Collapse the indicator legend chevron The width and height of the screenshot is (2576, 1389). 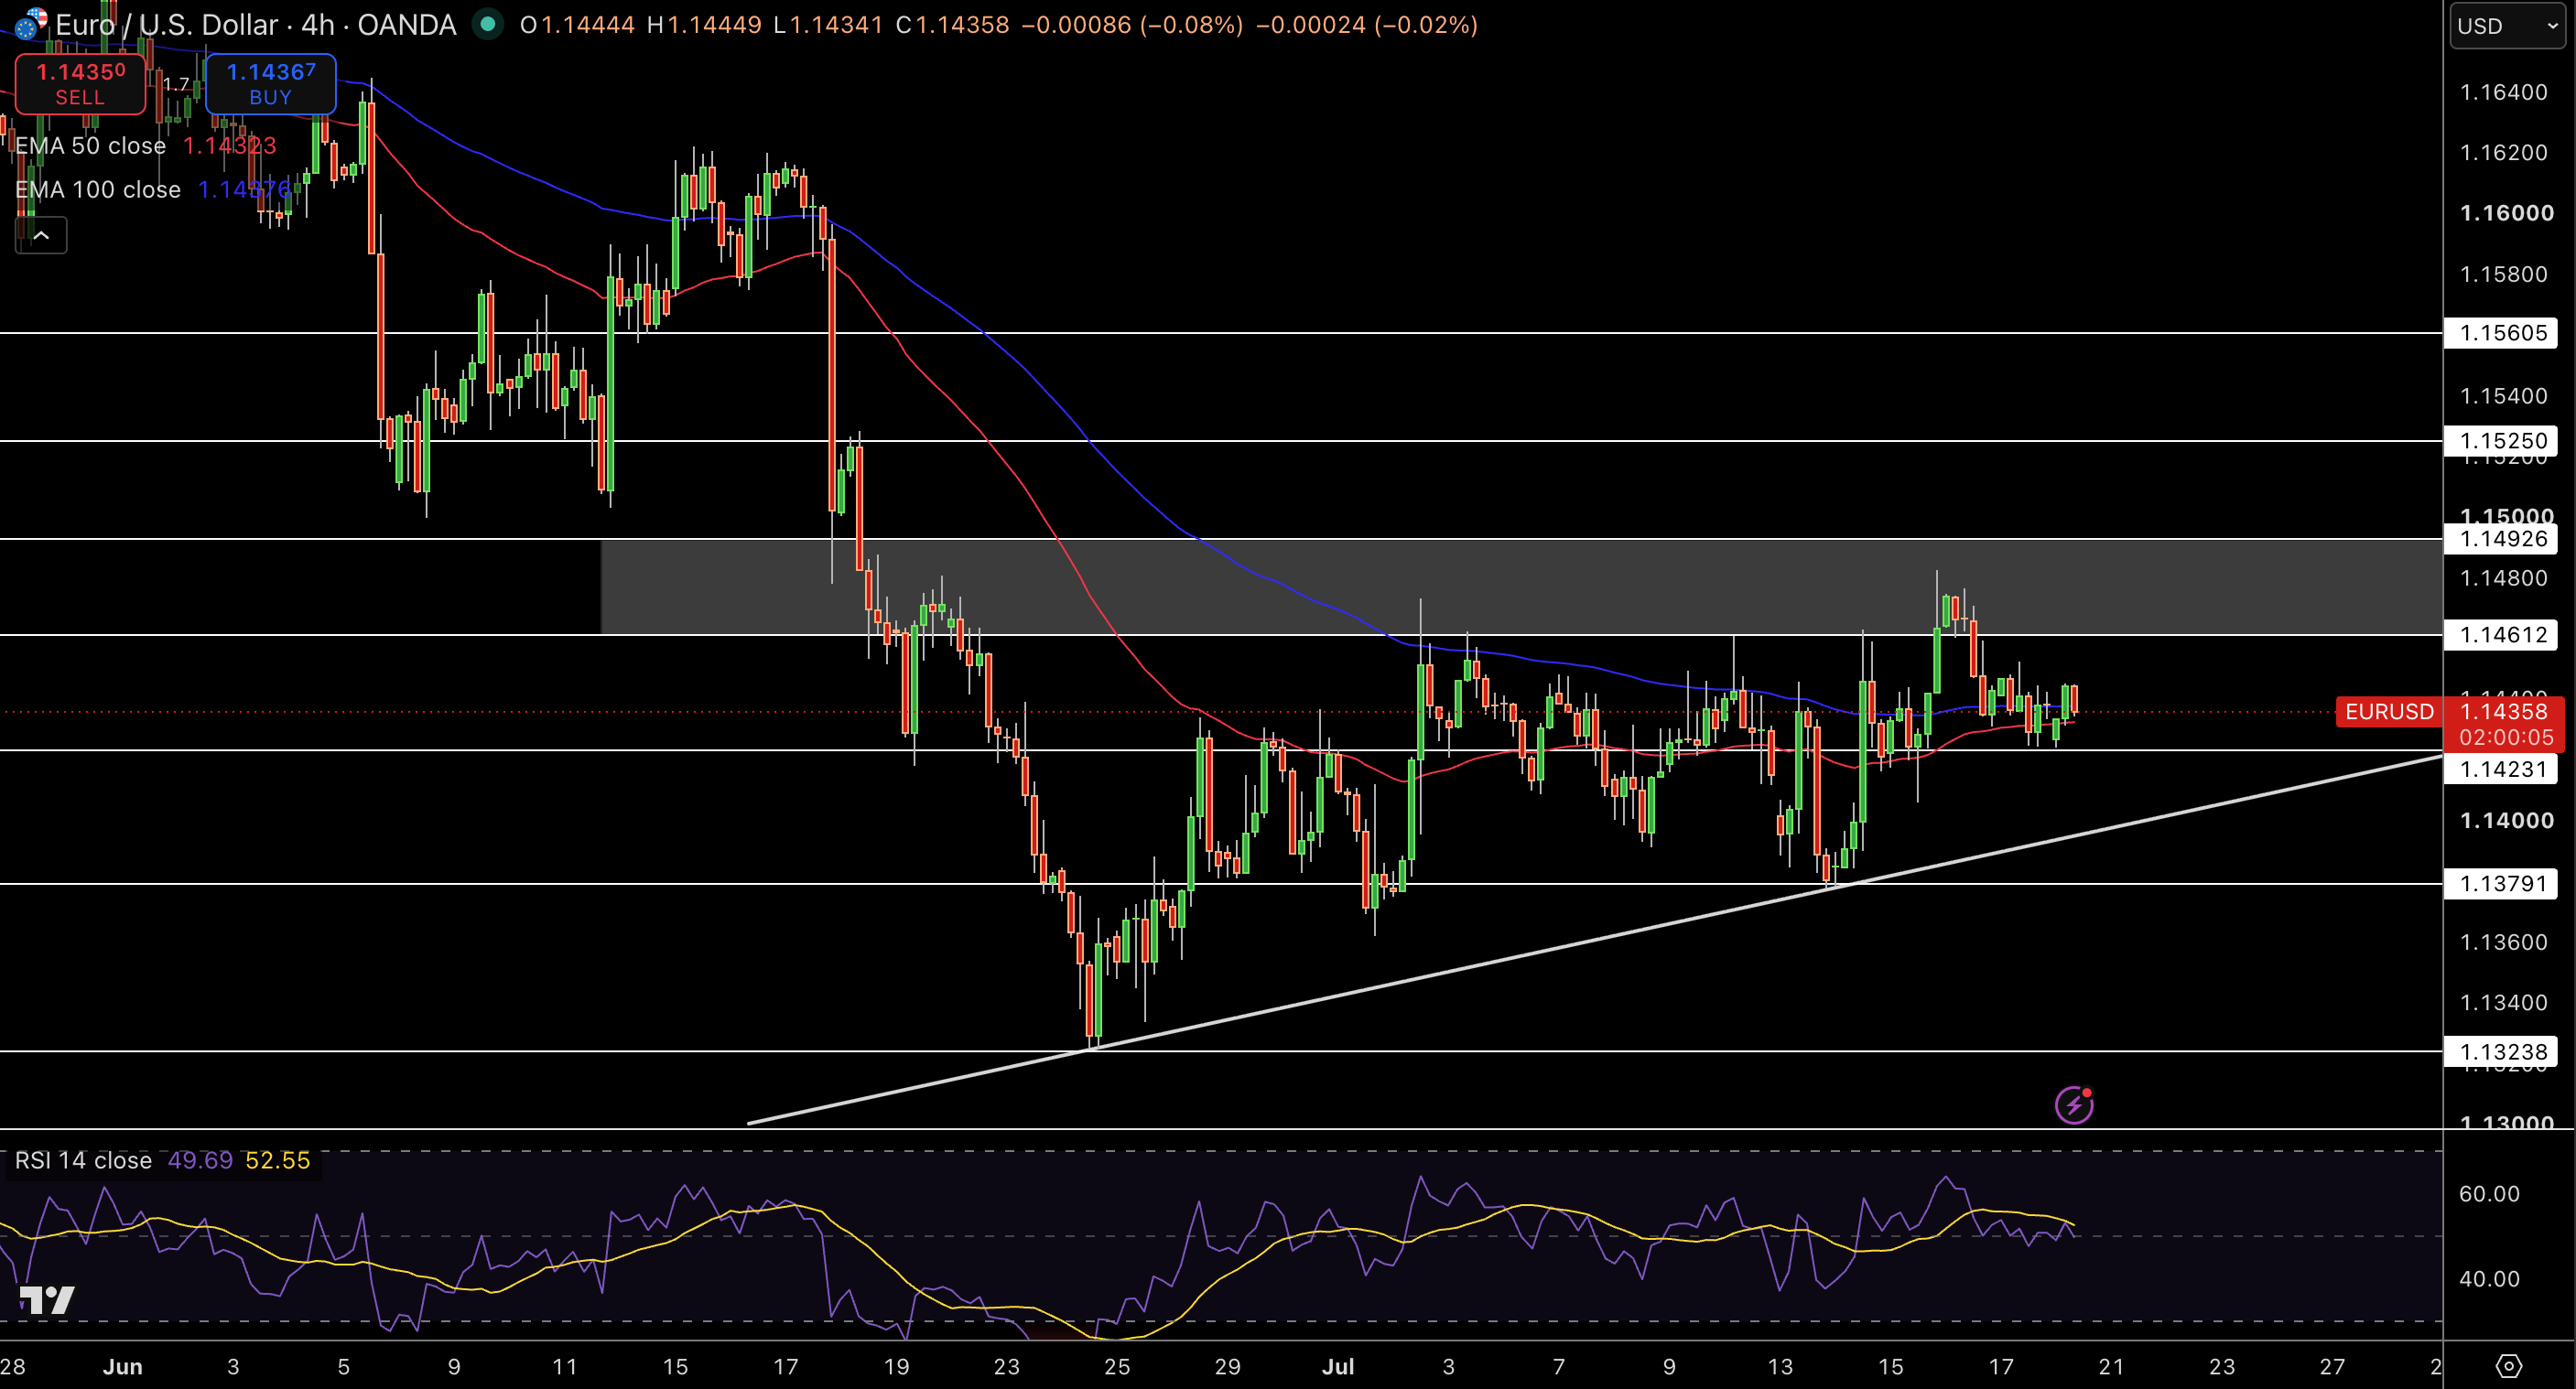pos(41,236)
